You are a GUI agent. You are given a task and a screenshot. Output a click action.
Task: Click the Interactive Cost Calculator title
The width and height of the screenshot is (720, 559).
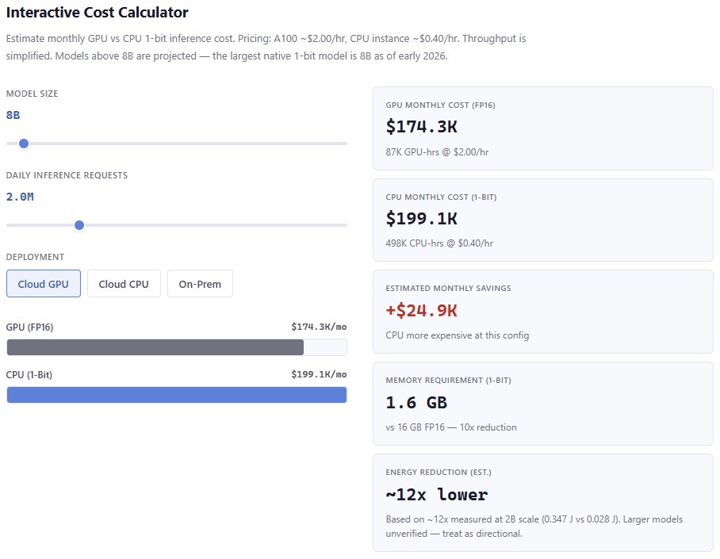(x=95, y=13)
